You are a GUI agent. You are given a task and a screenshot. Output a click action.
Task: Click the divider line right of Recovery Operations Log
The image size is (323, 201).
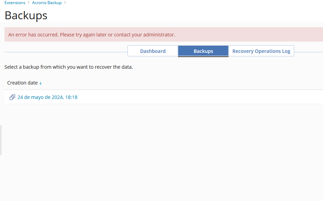click(308, 52)
